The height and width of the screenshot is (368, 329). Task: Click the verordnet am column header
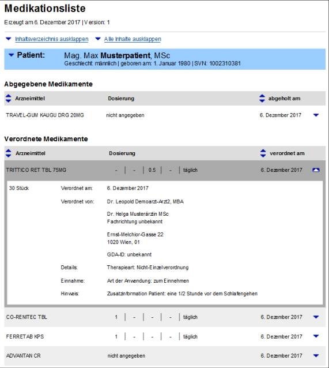tap(287, 153)
